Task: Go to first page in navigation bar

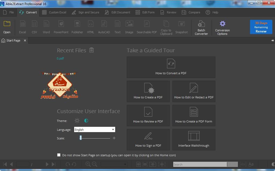Action: [x=5, y=164]
